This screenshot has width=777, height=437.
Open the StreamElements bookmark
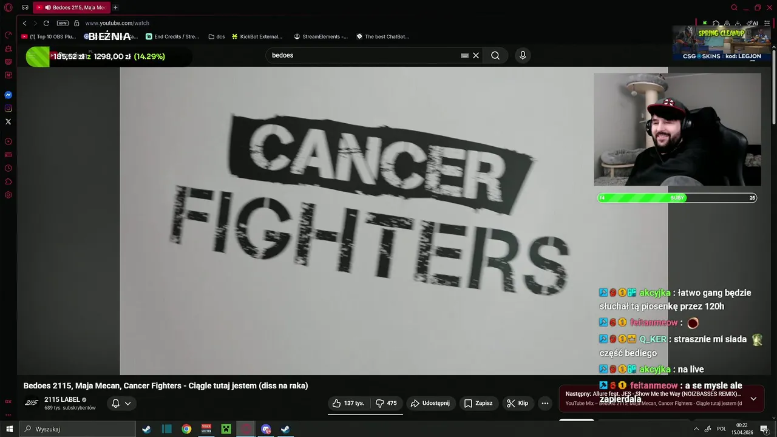(x=321, y=36)
